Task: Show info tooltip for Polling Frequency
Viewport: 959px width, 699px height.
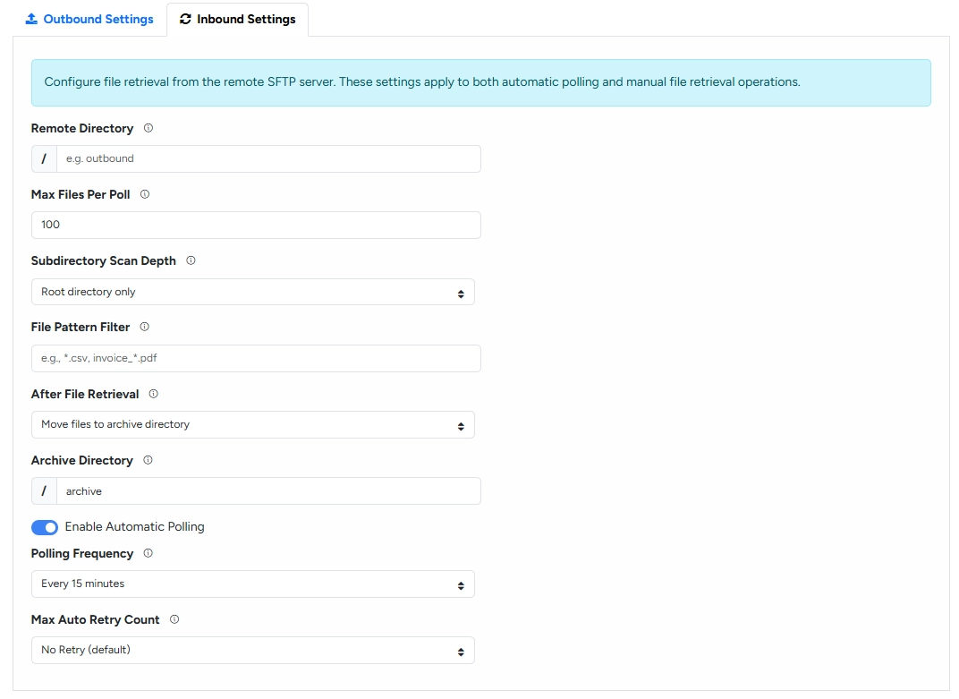Action: coord(148,553)
